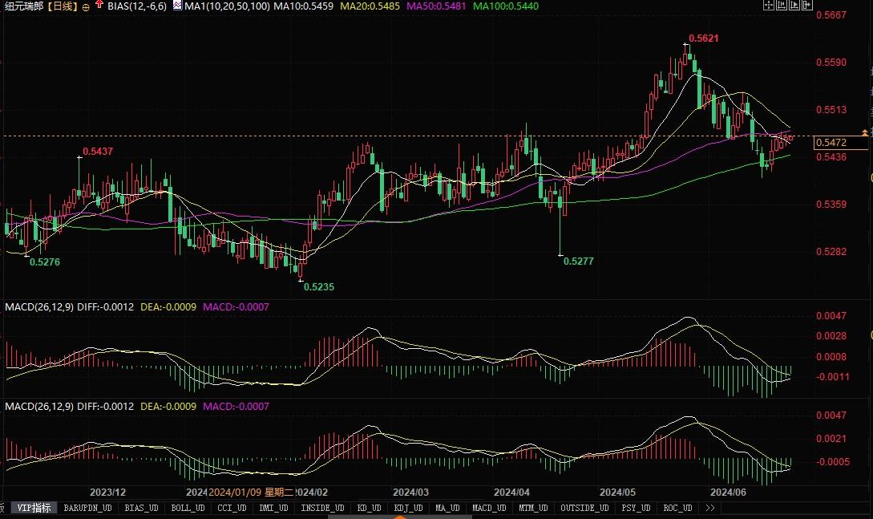Image resolution: width=873 pixels, height=519 pixels.
Task: Click the 2023/12 date axis label
Action: point(107,493)
